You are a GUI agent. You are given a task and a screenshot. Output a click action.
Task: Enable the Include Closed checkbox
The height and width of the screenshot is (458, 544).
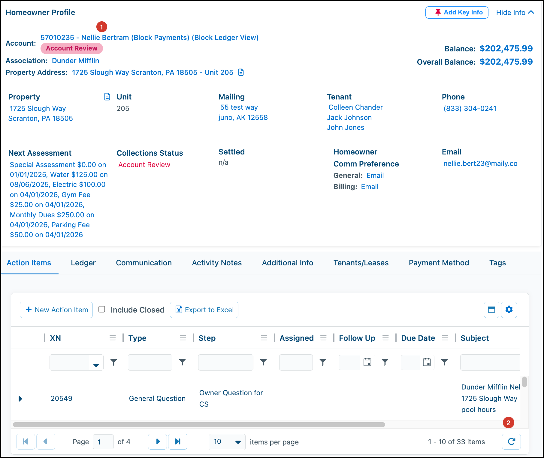point(102,309)
